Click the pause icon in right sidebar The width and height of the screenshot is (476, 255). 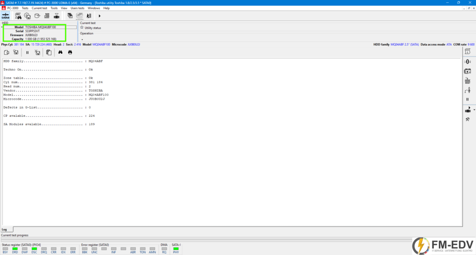coord(468,99)
